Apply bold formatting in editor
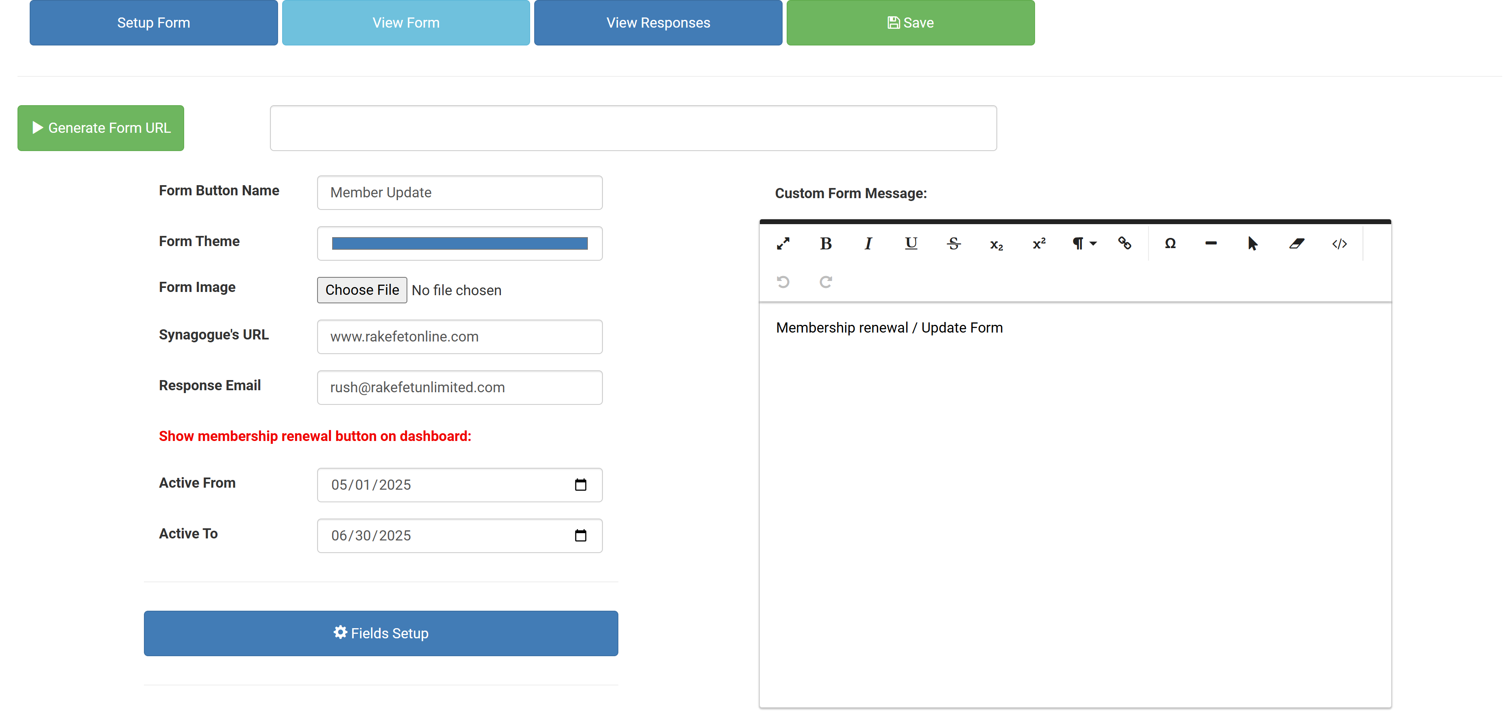This screenshot has height=724, width=1503. click(826, 244)
